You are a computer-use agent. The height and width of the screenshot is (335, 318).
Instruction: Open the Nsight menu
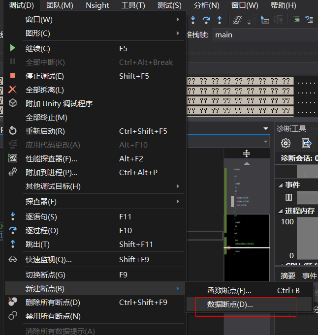coord(97,5)
